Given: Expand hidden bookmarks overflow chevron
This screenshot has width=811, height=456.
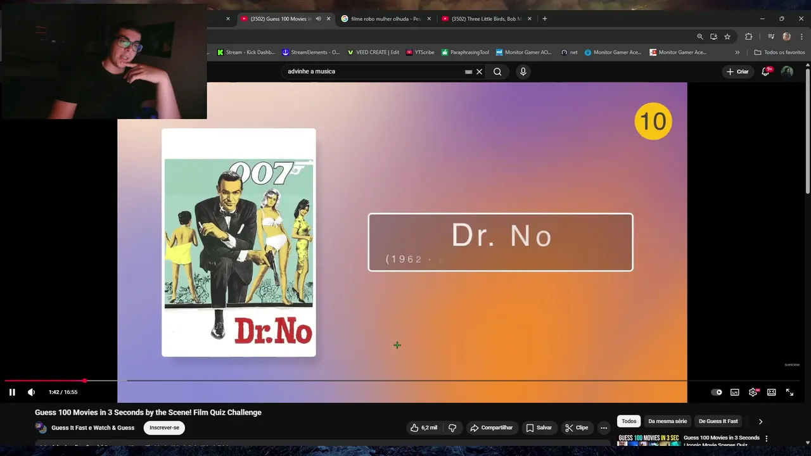Looking at the screenshot, I should click(x=737, y=53).
